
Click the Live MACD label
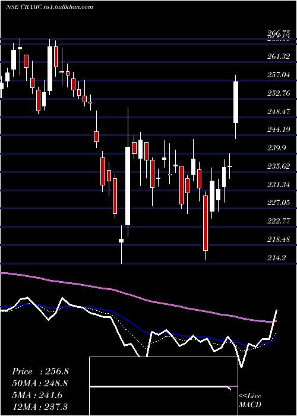tap(250, 401)
